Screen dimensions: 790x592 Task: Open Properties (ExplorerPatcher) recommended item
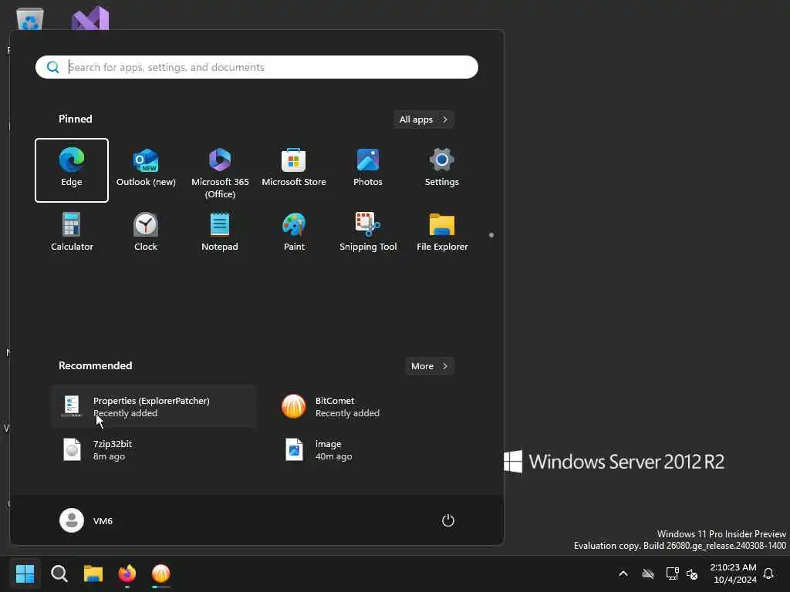click(154, 406)
